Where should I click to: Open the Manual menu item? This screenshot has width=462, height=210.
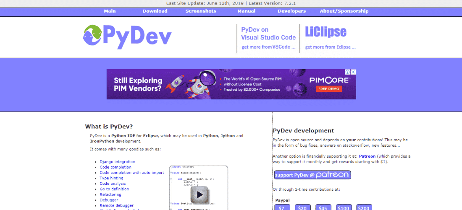246,11
